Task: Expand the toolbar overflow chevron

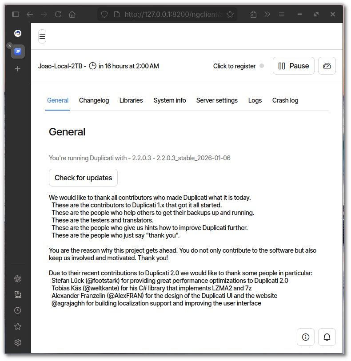Action: click(267, 14)
